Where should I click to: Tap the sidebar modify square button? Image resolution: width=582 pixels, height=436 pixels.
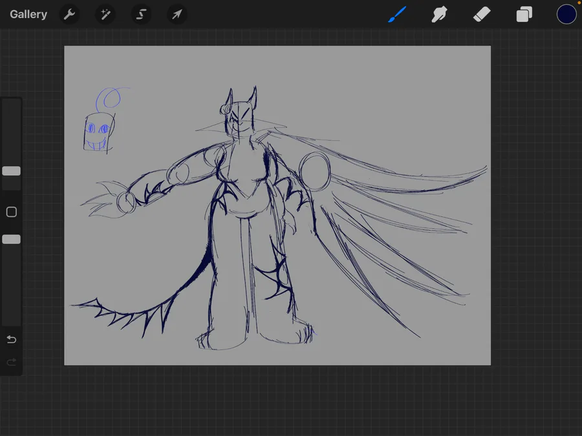(x=12, y=212)
